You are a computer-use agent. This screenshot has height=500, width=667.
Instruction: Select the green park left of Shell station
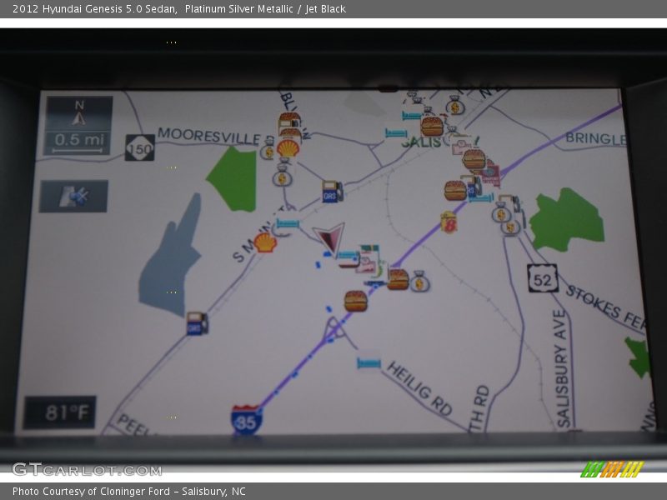click(233, 179)
